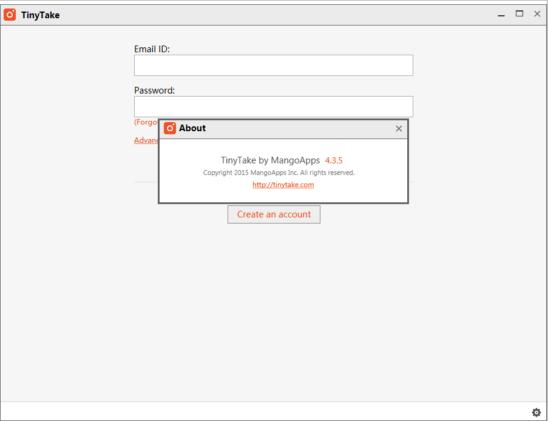Click the Create an account button
The image size is (548, 421).
coord(274,214)
